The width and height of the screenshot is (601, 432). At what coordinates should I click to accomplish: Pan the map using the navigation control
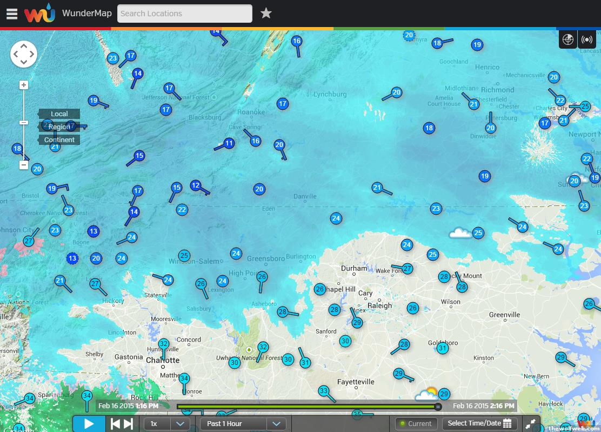[x=24, y=55]
